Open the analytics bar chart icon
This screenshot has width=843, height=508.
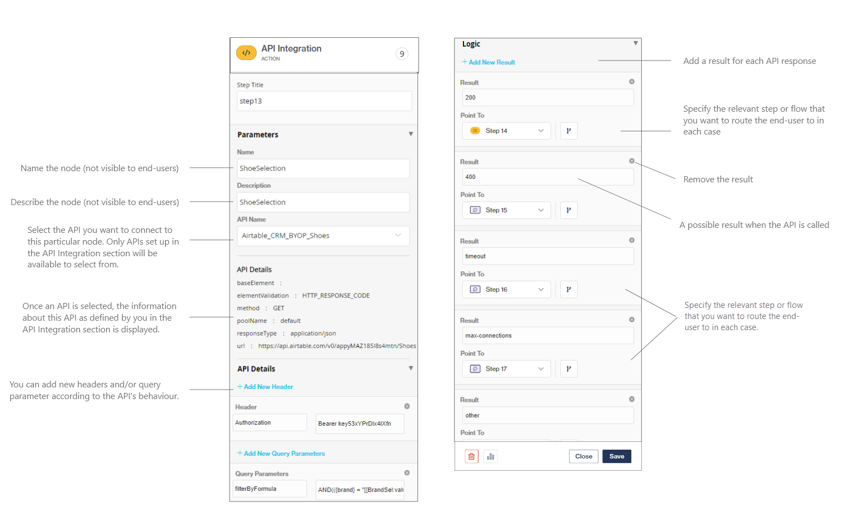click(x=491, y=456)
